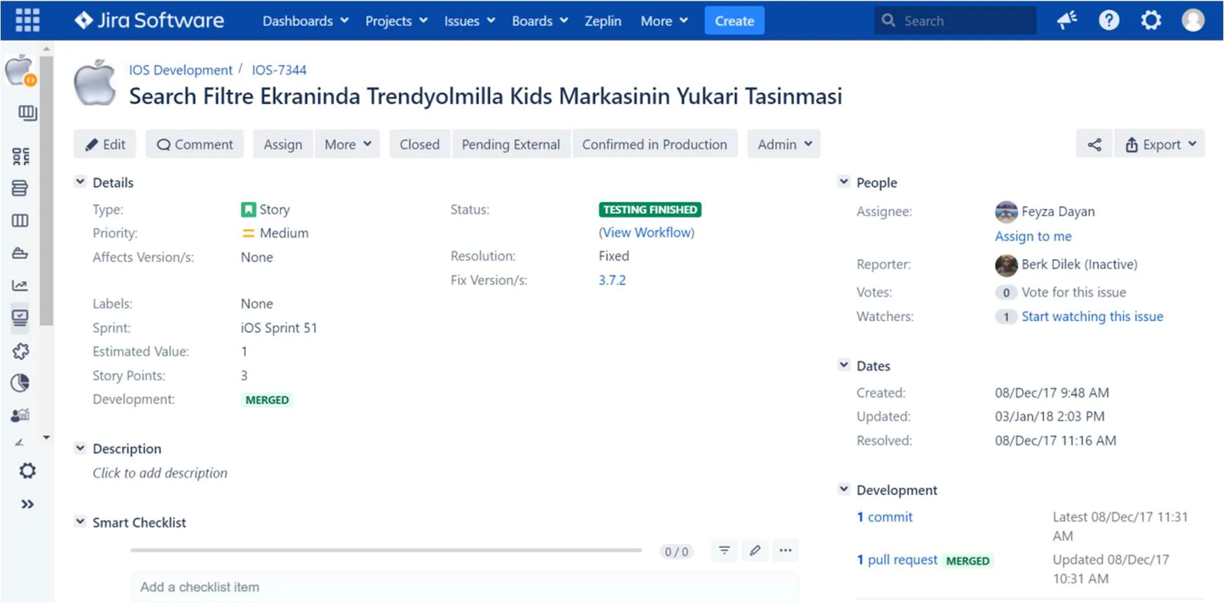
Task: Collapse the People section
Action: (x=843, y=182)
